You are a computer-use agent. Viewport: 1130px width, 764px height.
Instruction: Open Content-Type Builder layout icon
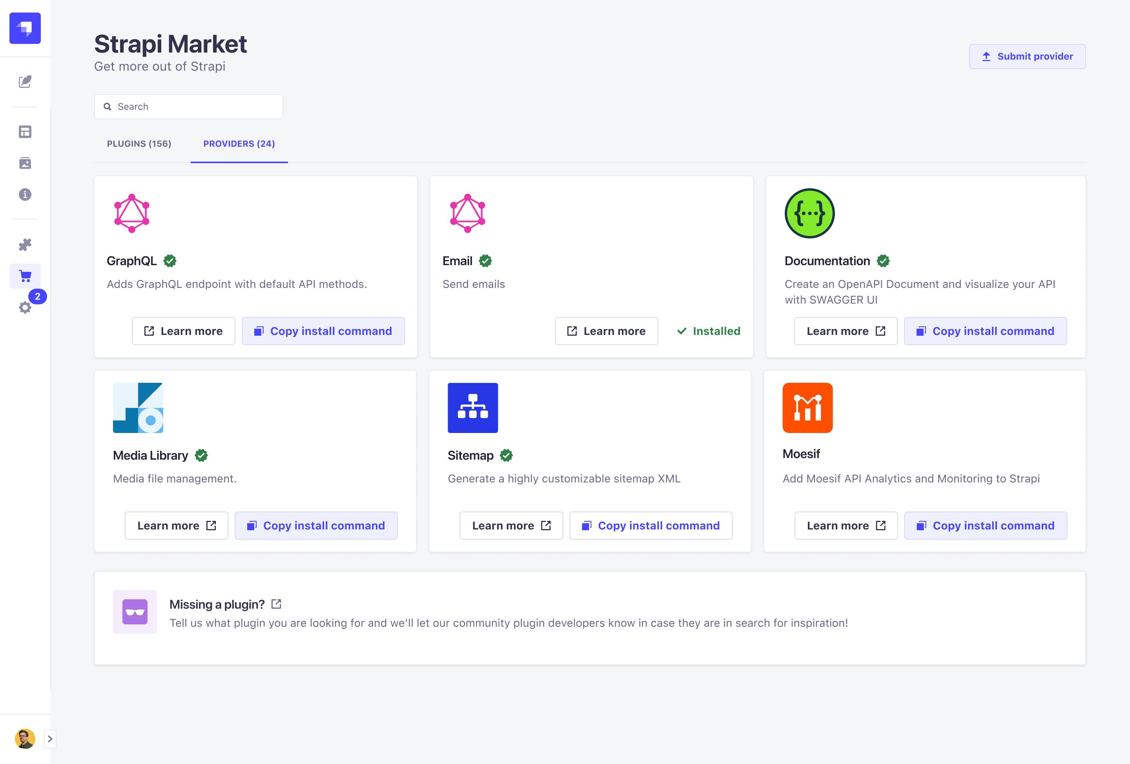pos(25,132)
